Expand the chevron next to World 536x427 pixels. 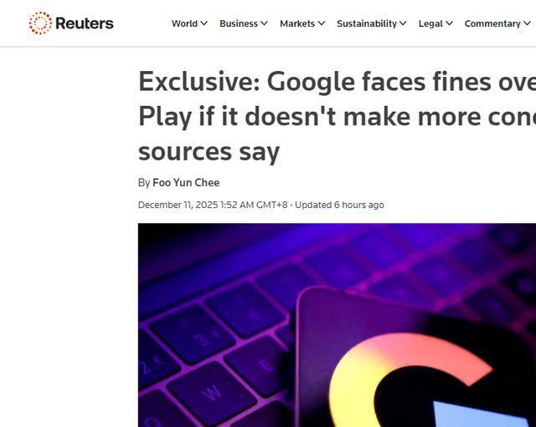pos(204,23)
